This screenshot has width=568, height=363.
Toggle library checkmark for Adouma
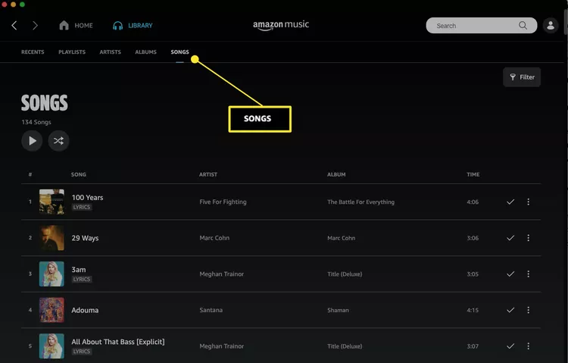[510, 310]
